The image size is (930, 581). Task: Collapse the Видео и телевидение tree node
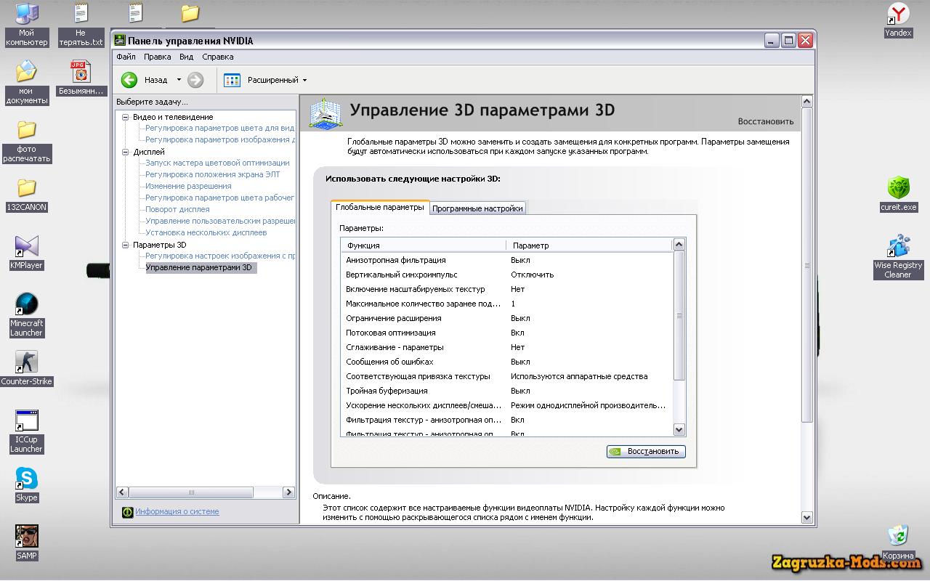click(125, 117)
